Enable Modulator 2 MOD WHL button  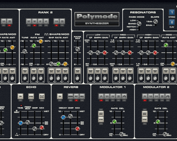pyautogui.click(x=144, y=114)
